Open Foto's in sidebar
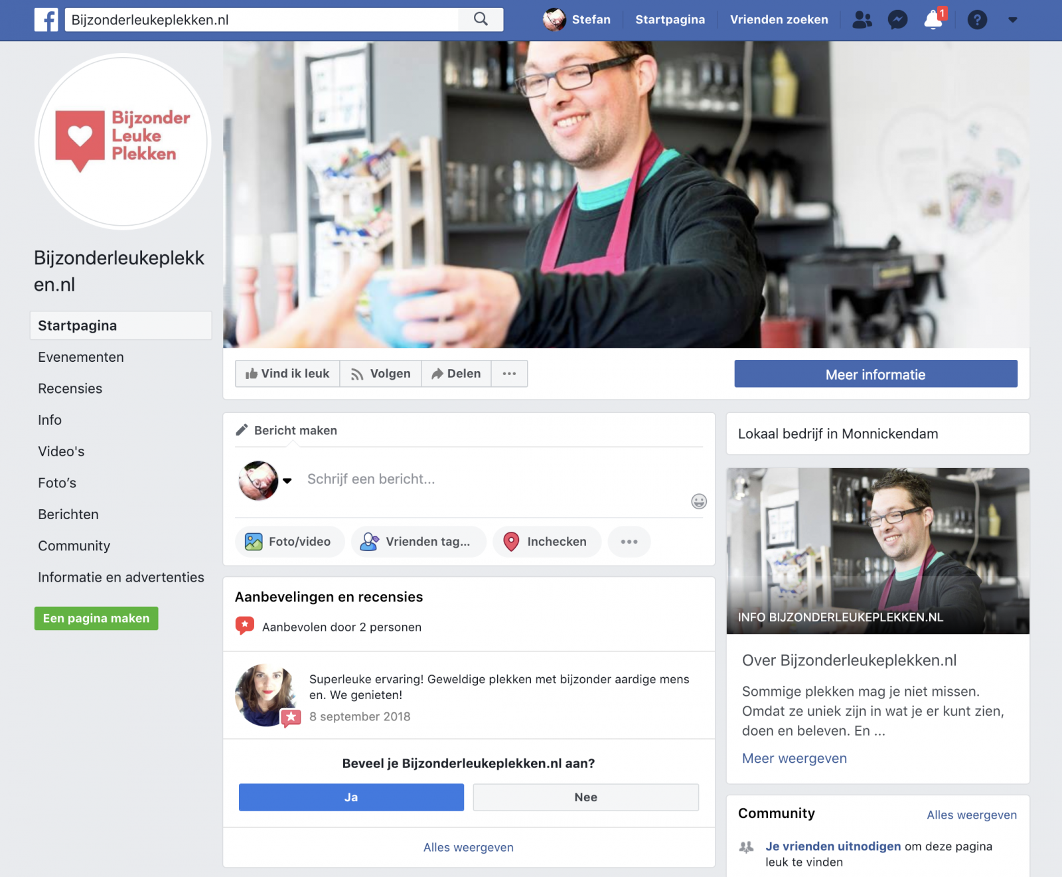 coord(57,483)
